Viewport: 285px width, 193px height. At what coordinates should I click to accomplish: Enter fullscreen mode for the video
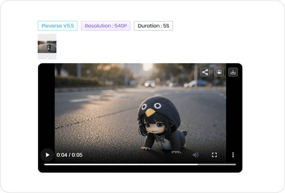(x=214, y=155)
